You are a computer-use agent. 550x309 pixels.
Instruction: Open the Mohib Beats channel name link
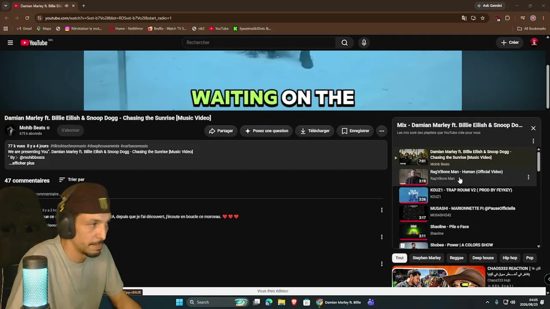point(32,128)
